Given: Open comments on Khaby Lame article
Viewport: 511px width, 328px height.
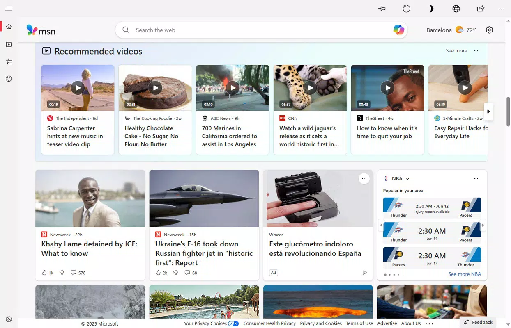Looking at the screenshot, I should click(78, 273).
